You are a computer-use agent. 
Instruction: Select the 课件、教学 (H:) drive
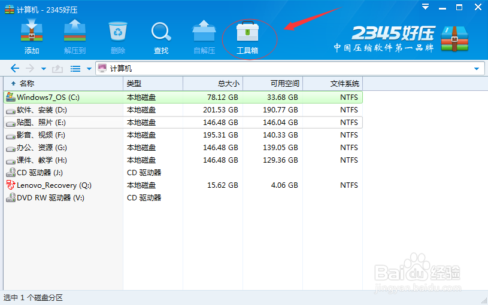[x=183, y=160]
